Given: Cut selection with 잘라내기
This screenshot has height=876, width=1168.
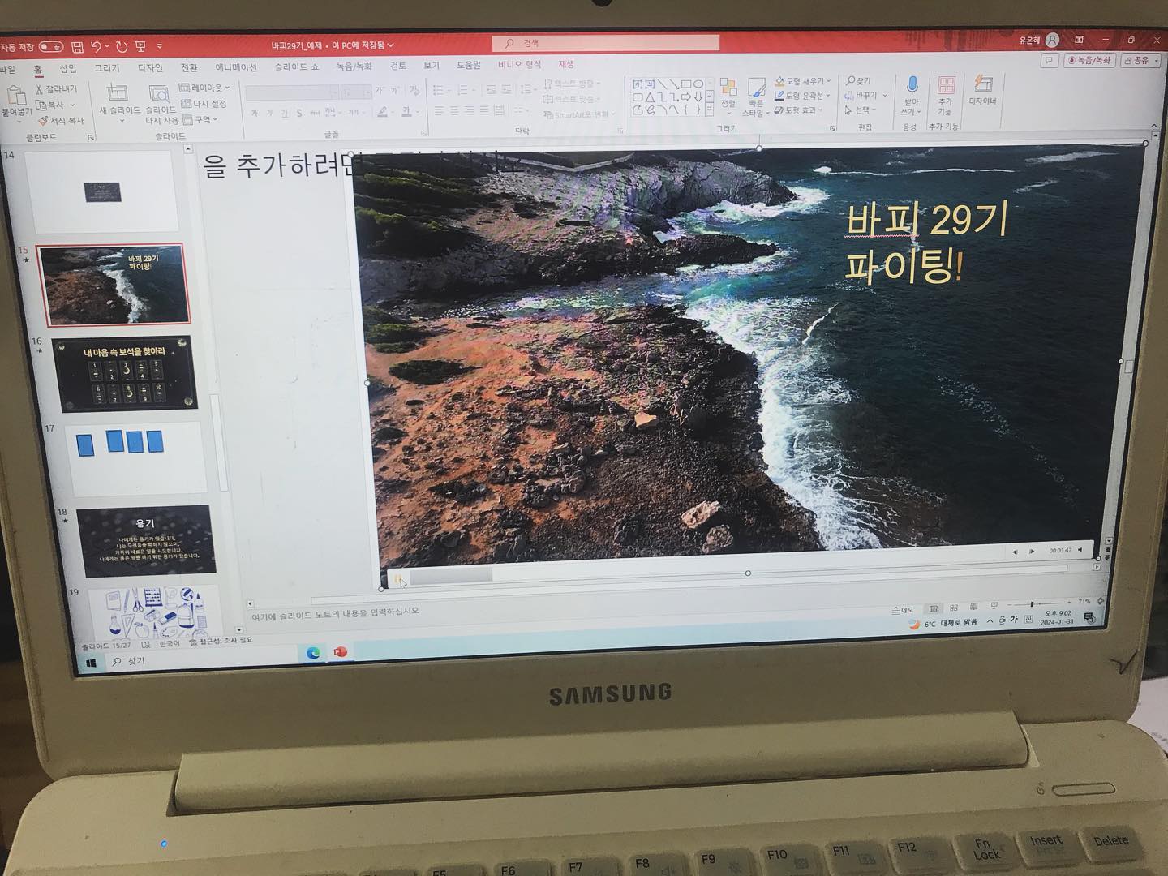Looking at the screenshot, I should point(57,89).
